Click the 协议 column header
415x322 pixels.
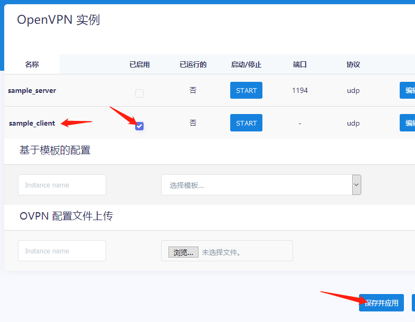(x=353, y=64)
